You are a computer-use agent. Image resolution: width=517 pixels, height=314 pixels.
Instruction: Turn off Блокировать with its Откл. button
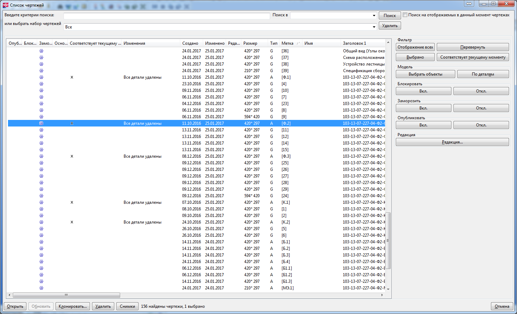[x=481, y=91]
